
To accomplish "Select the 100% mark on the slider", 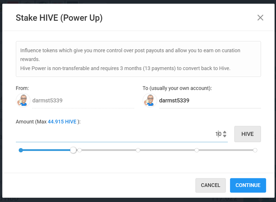I will 255,150.
